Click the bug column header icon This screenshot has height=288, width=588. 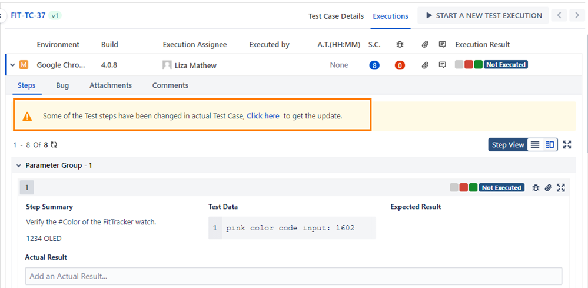(x=400, y=44)
